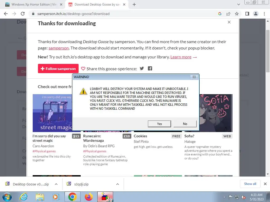Viewport: 270px width, 202px height.
Task: Click author Caro Asercion
Action: tap(43, 146)
